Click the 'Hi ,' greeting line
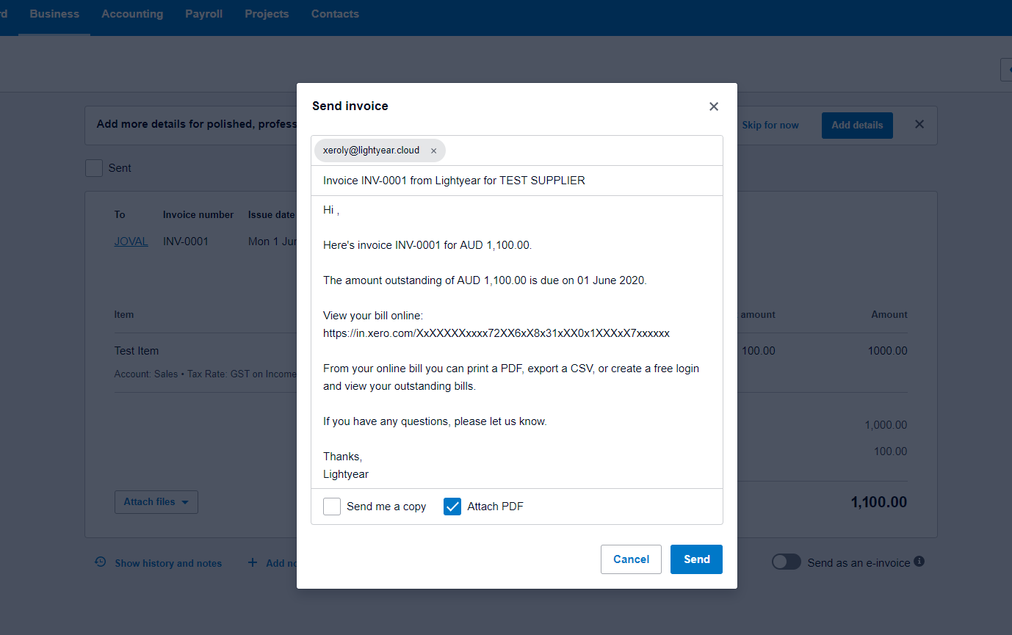 point(331,210)
